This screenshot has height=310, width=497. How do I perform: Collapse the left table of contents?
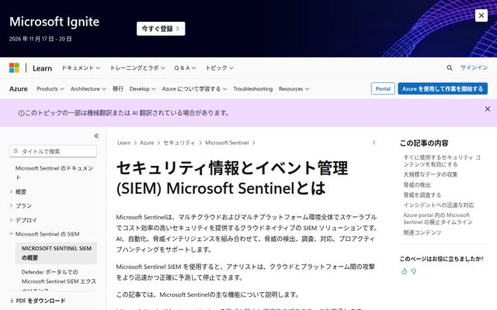coord(96,136)
